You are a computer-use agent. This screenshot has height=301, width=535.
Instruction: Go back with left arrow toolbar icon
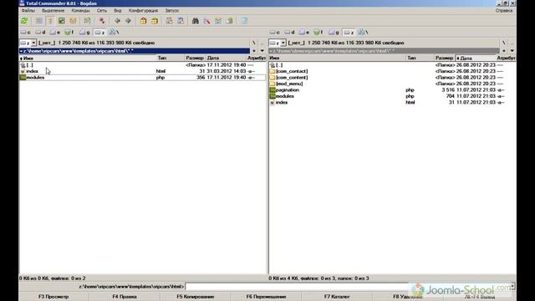click(117, 21)
